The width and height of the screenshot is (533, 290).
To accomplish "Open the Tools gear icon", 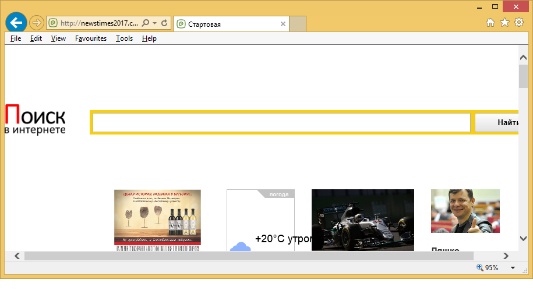I will coord(518,23).
